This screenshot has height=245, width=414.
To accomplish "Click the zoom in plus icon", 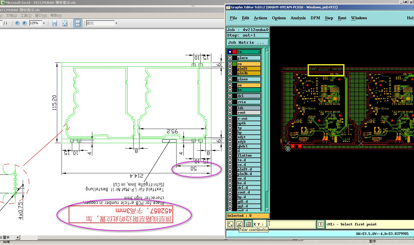I will pyautogui.click(x=24, y=23).
